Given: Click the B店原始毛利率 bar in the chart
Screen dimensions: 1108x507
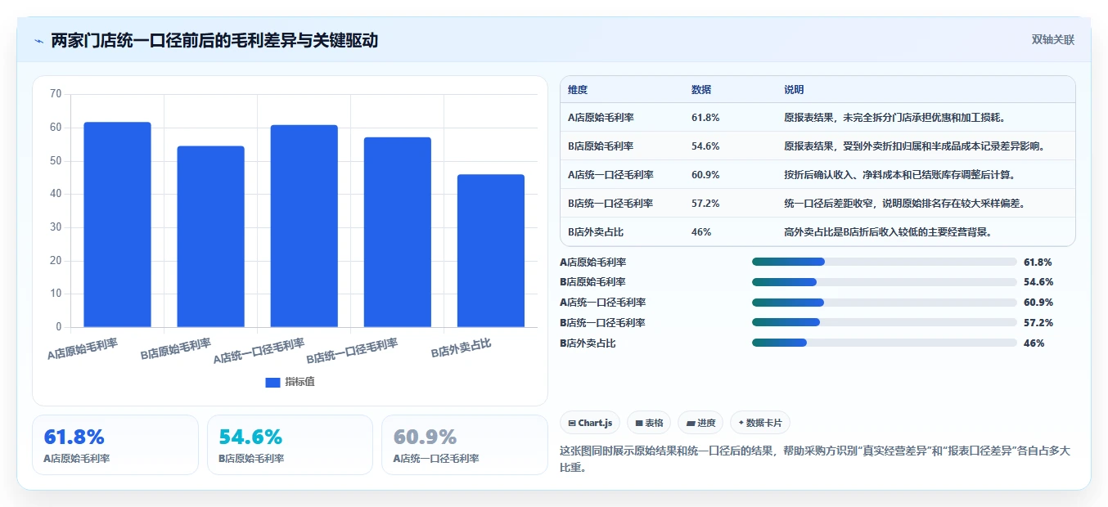Looking at the screenshot, I should (210, 236).
